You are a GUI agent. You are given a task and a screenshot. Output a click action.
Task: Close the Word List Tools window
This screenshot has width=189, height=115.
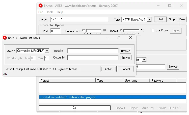130,38
